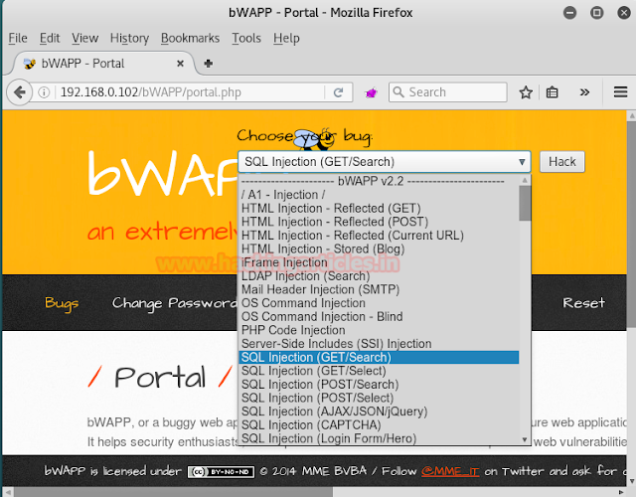636x497 pixels.
Task: Expand the toolbar overflow chevron
Action: (584, 92)
